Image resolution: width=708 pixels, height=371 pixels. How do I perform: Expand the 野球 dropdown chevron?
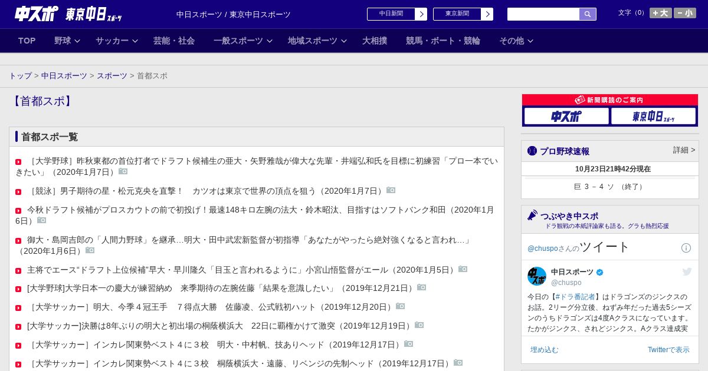pyautogui.click(x=77, y=41)
